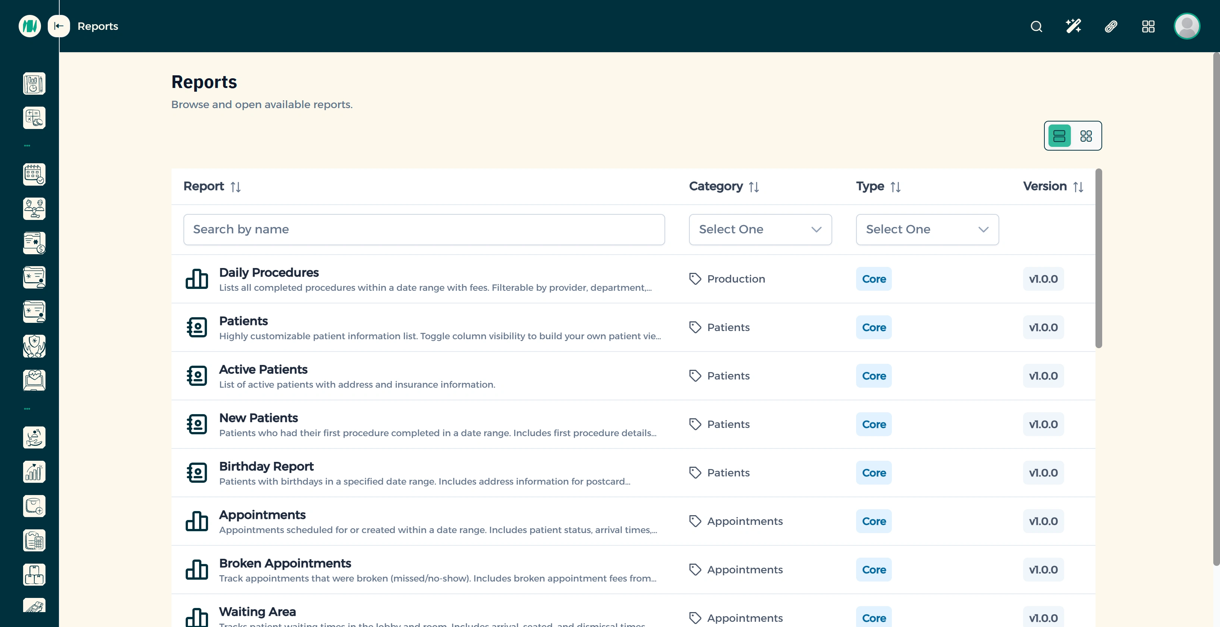The image size is (1220, 627).
Task: Expand the first sidebar ellipsis section
Action: (27, 146)
